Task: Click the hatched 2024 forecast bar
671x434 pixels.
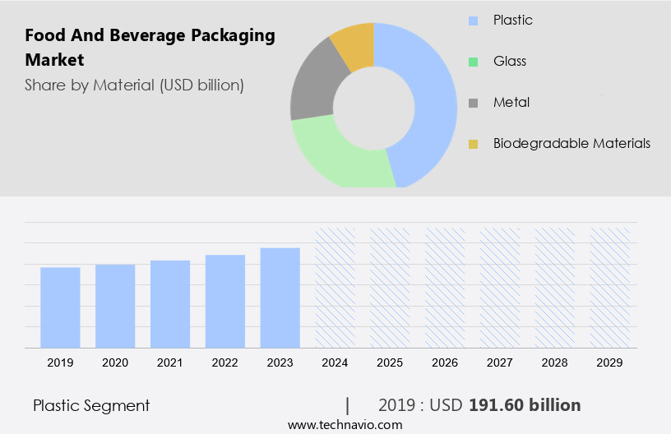Action: [x=335, y=288]
